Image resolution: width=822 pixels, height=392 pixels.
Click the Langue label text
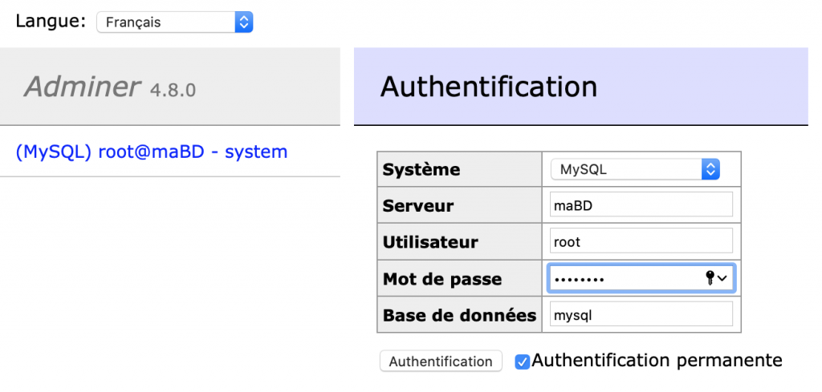tap(50, 22)
